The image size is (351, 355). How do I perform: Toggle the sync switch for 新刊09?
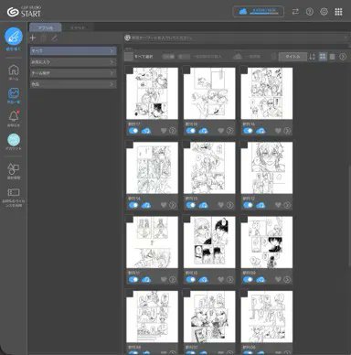pyautogui.click(x=248, y=279)
